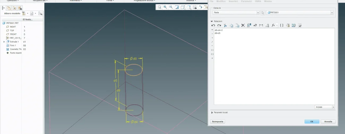Expand the Extrude 1 tree node
Viewport: 345px width, 134px height.
[4, 42]
